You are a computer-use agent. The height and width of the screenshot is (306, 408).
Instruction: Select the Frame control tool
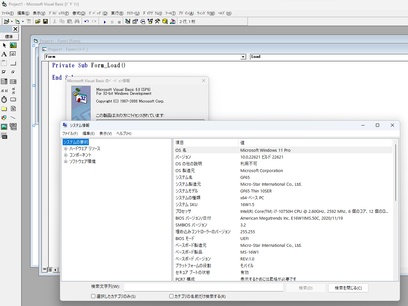[x=4, y=63]
